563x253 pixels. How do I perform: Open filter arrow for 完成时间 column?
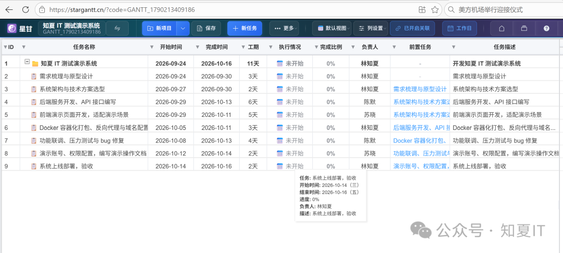point(198,47)
